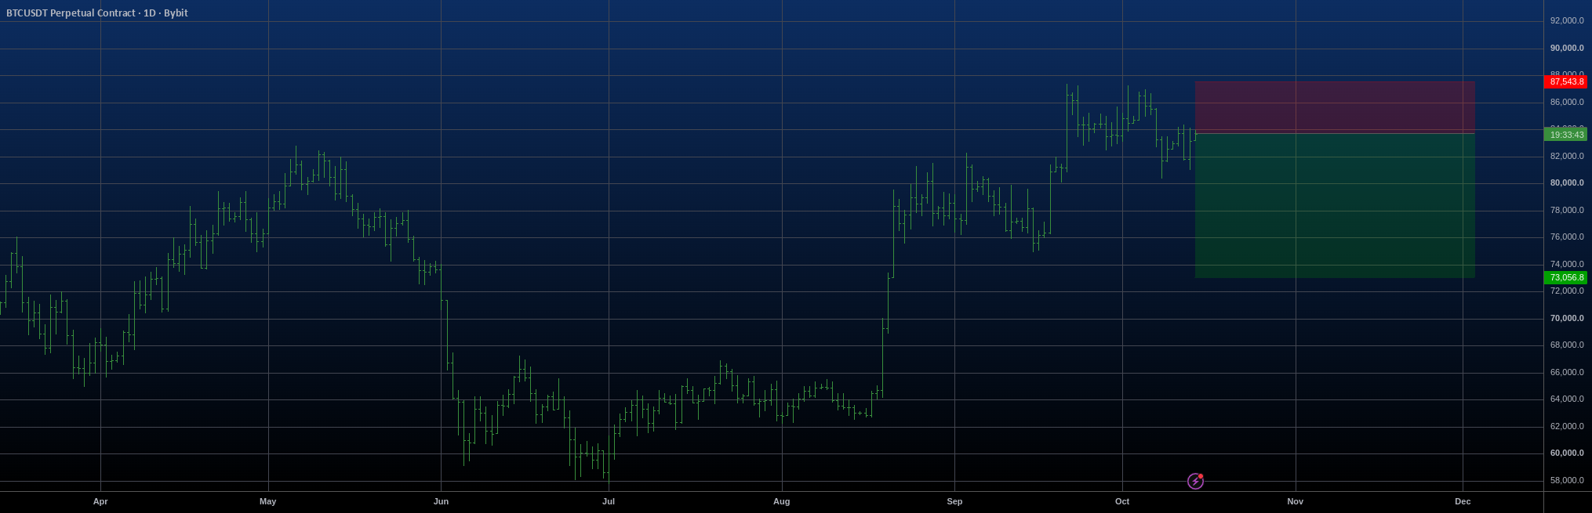Click the 60,000.0 price axis label
The width and height of the screenshot is (1592, 513).
pos(1567,453)
